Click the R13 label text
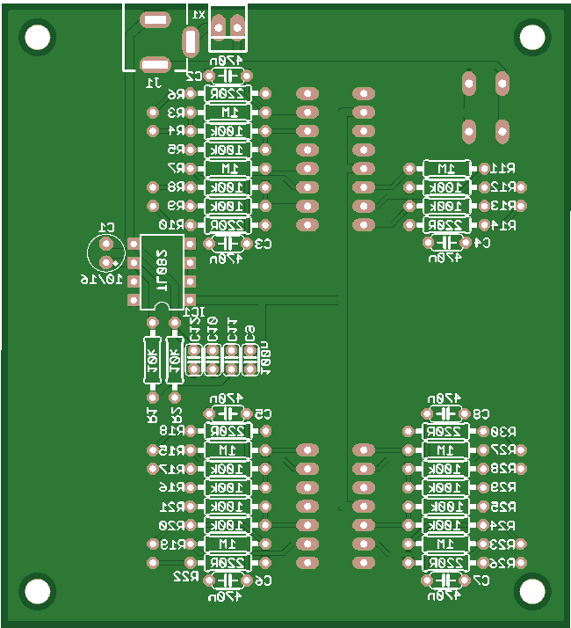 point(503,206)
